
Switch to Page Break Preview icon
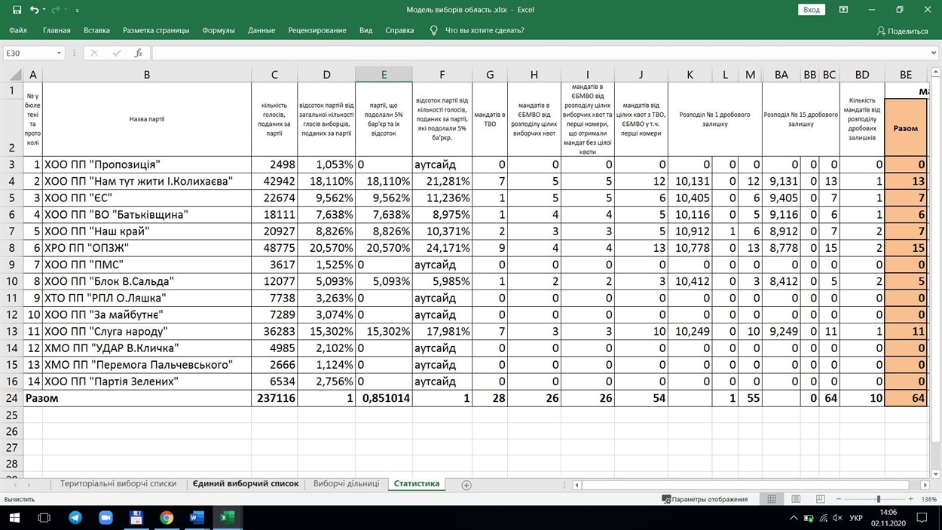(x=820, y=499)
